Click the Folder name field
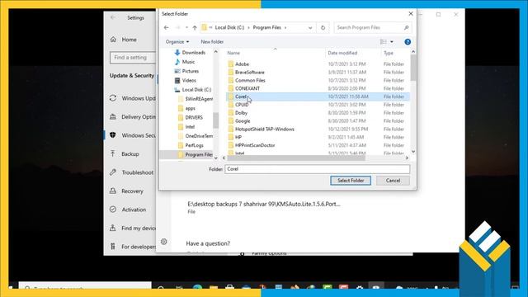This screenshot has height=297, width=528. (x=317, y=169)
